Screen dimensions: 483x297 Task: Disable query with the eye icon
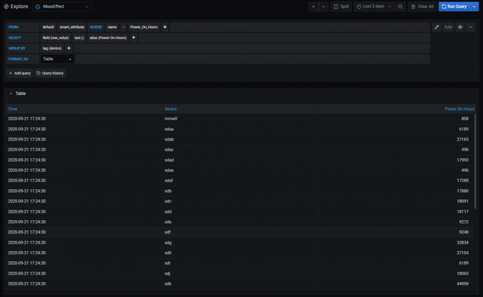(460, 27)
